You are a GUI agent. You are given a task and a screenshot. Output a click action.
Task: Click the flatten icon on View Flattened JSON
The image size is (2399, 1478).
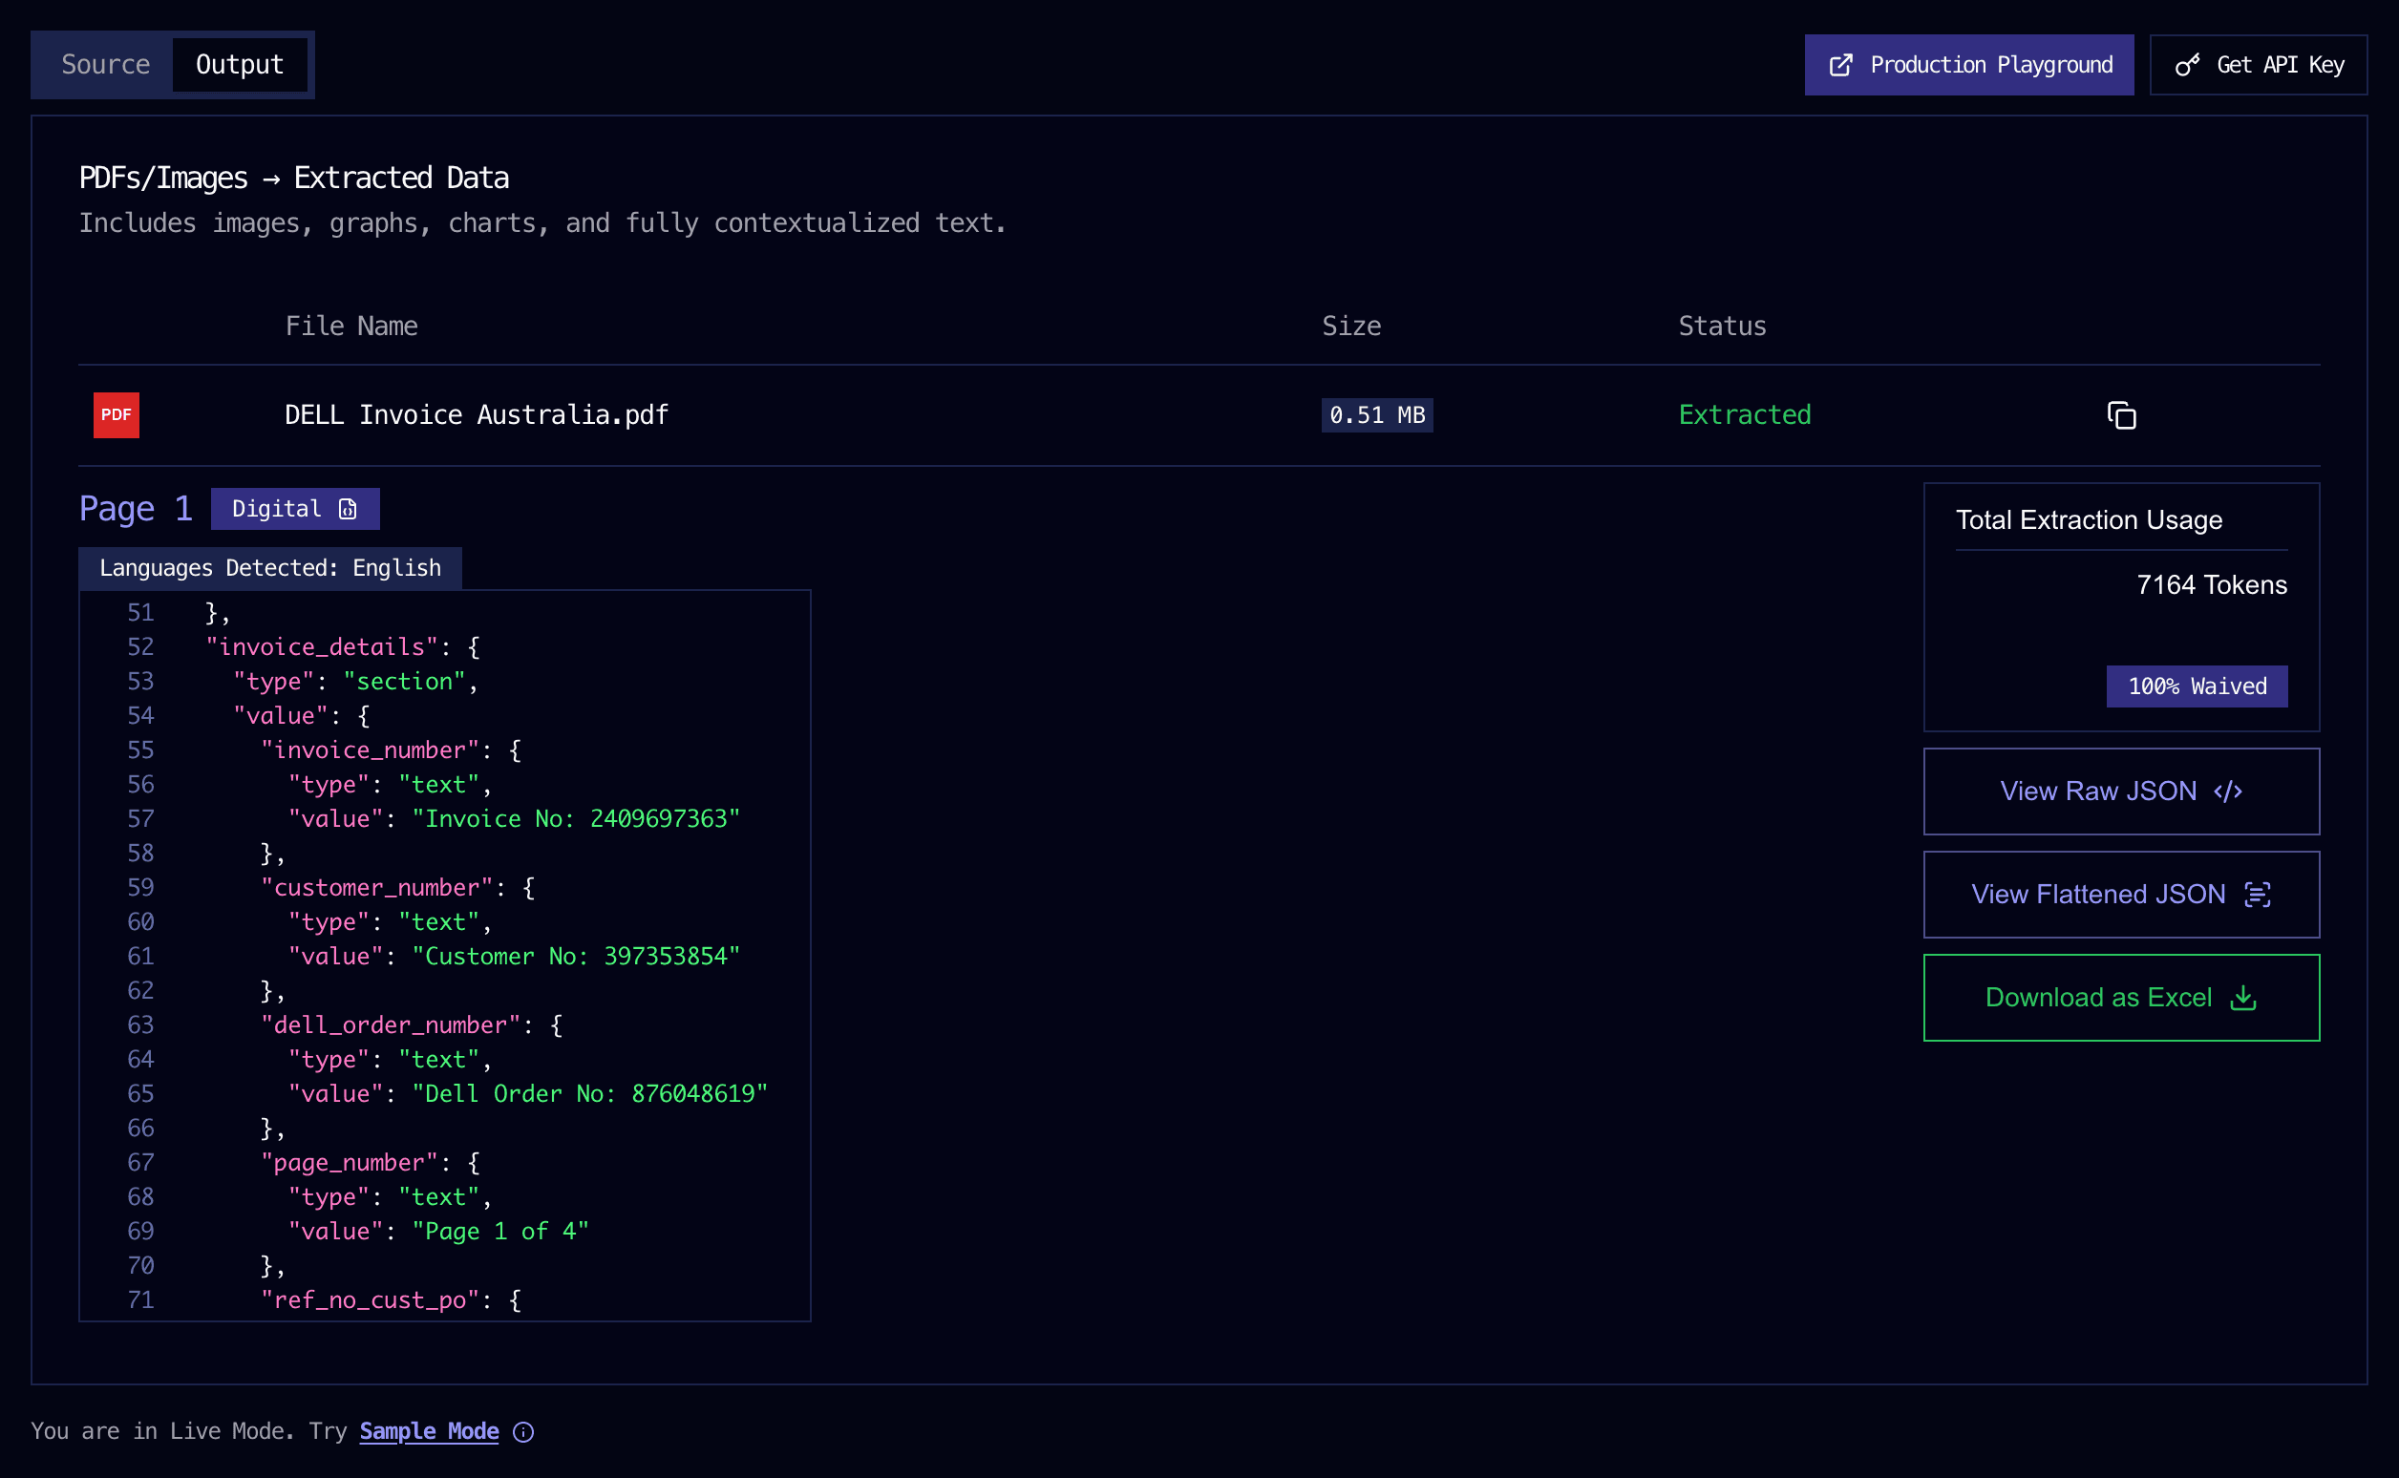[2259, 894]
